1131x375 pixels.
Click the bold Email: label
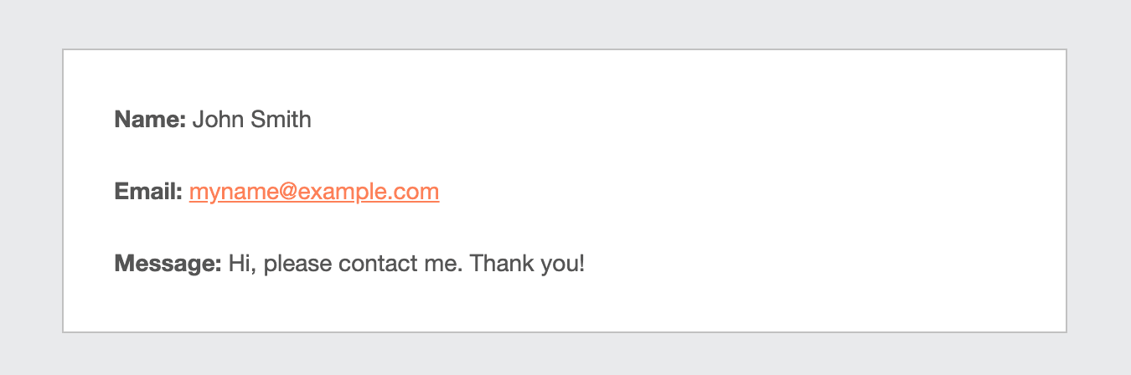point(148,193)
